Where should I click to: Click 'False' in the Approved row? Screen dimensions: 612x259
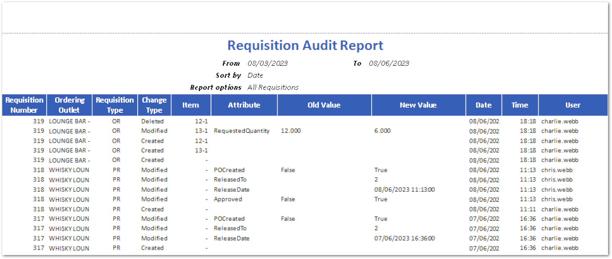coord(288,199)
